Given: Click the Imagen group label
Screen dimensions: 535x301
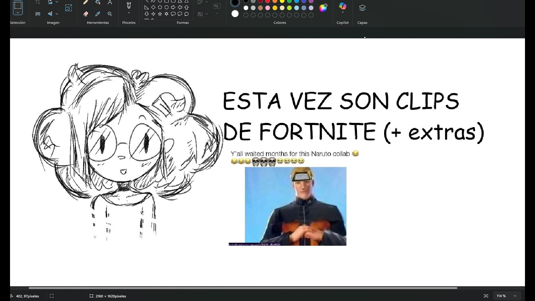Looking at the screenshot, I should coord(53,23).
